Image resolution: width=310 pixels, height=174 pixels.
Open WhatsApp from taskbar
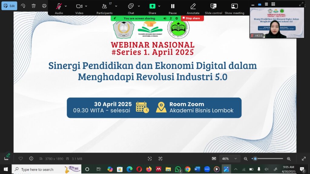[x=178, y=169]
